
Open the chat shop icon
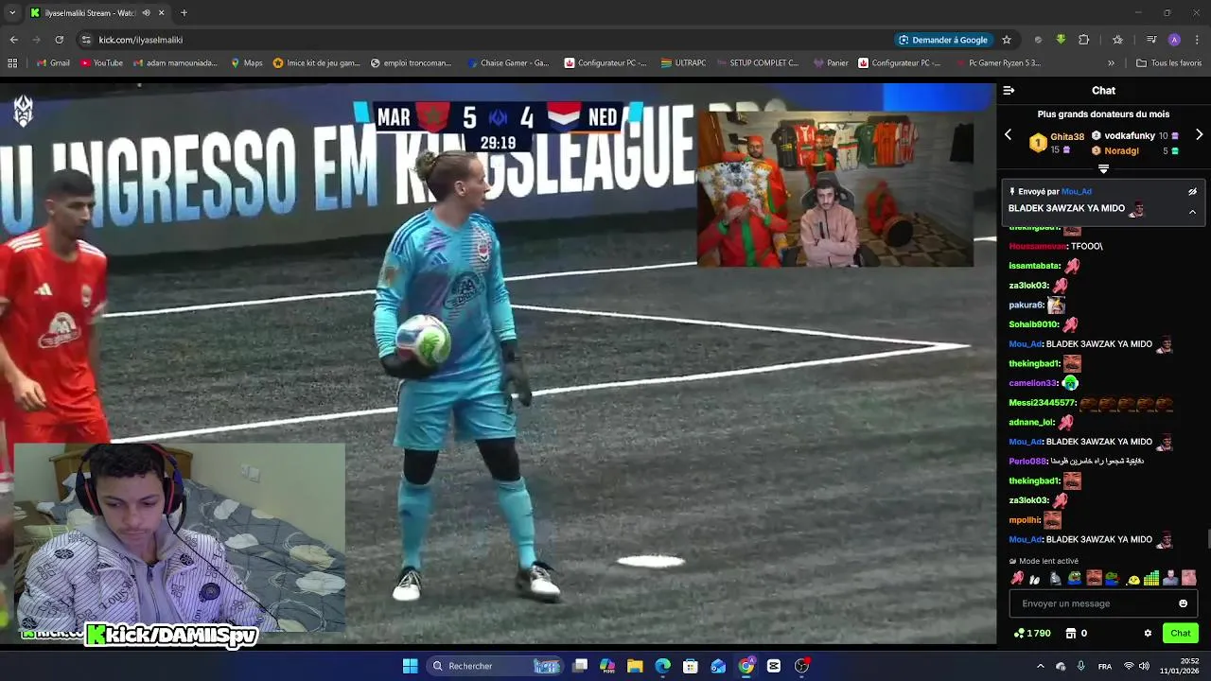point(1071,633)
